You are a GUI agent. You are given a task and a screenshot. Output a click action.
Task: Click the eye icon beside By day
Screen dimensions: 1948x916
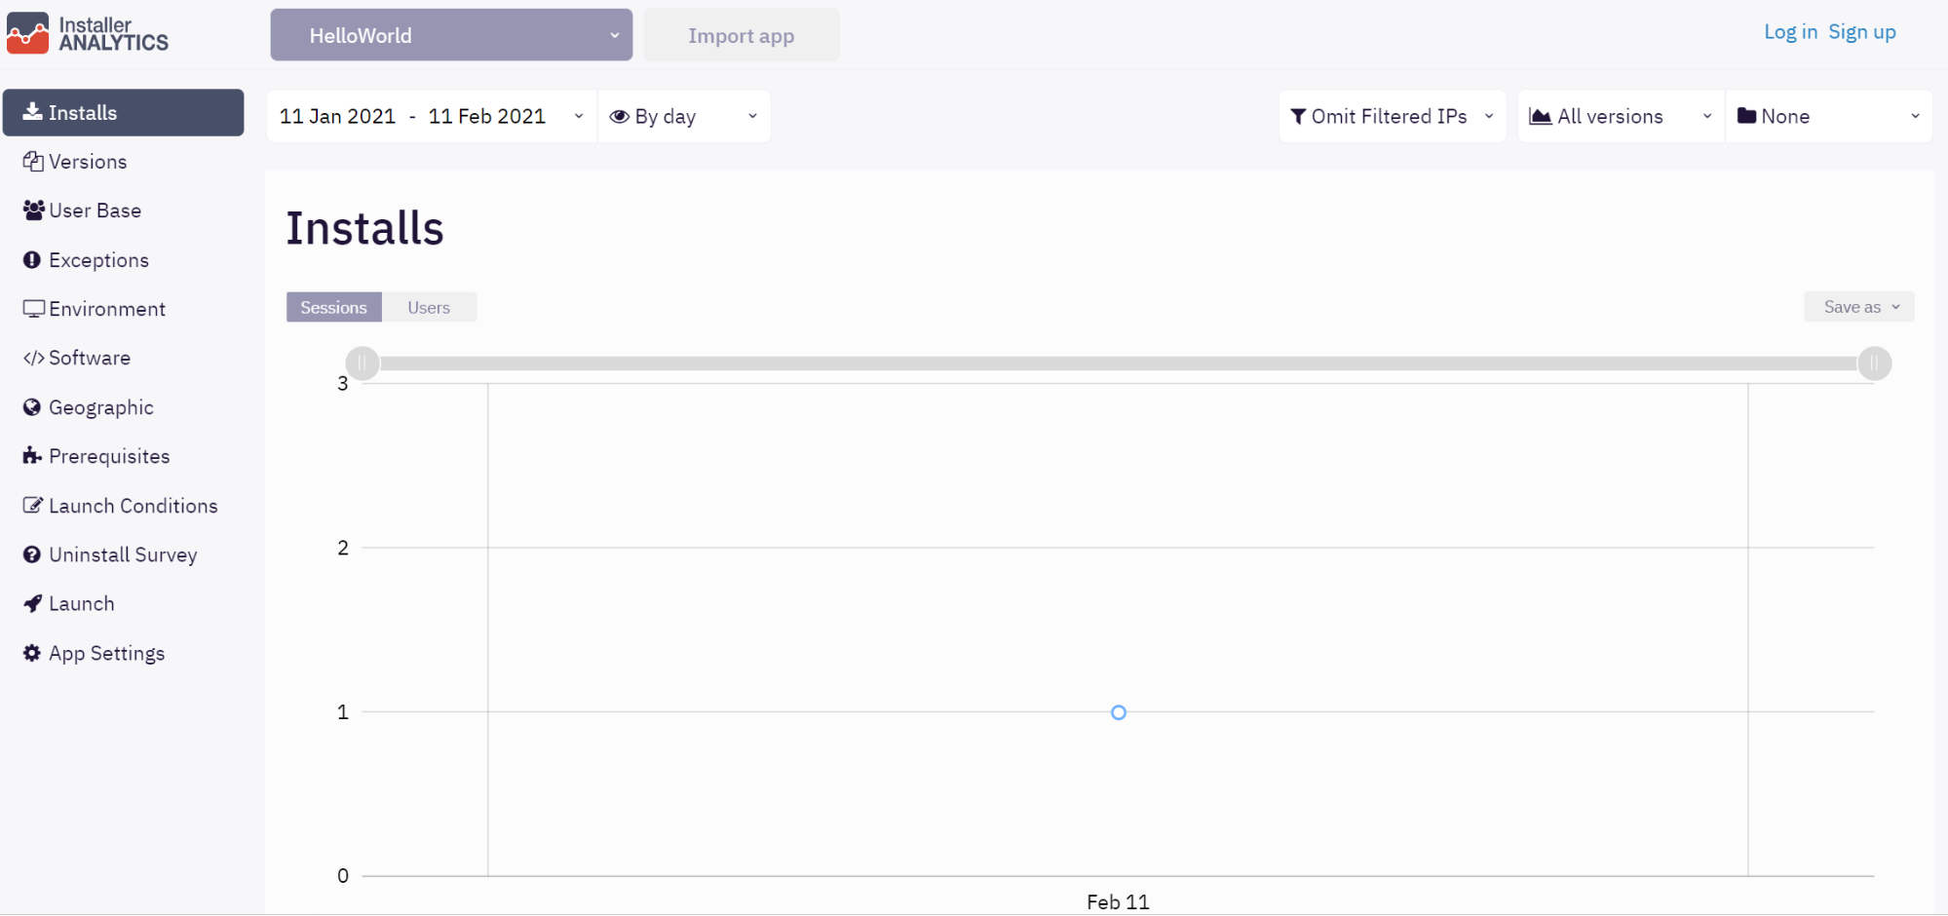click(x=619, y=116)
